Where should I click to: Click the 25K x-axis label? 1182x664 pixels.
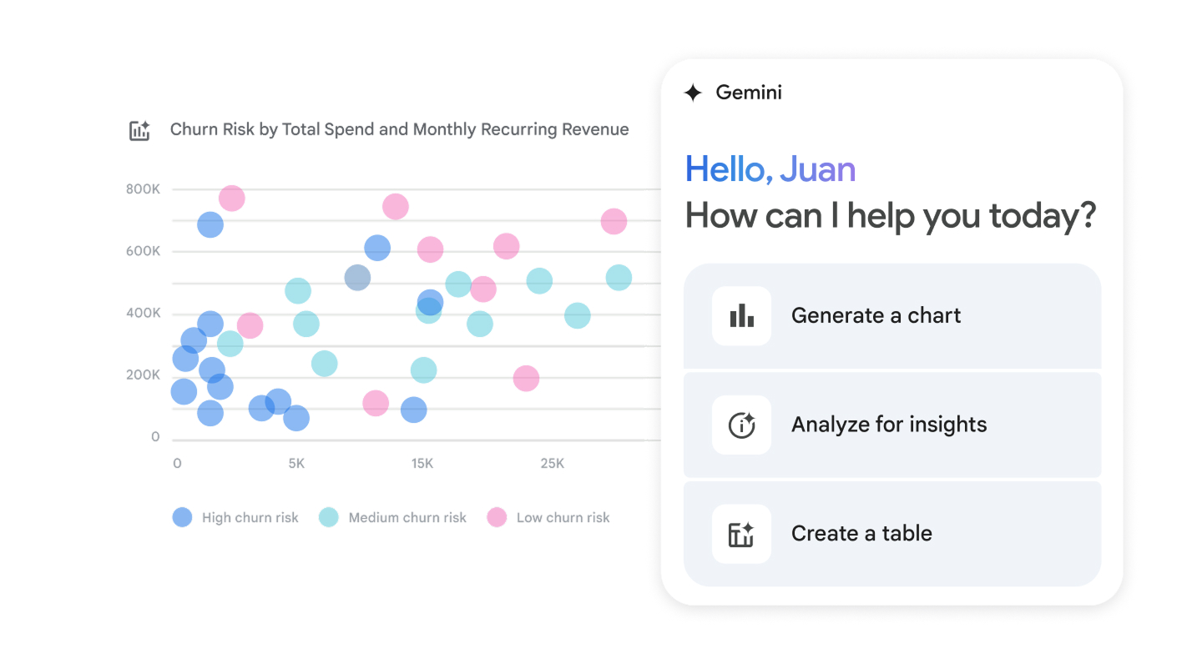[x=552, y=464]
